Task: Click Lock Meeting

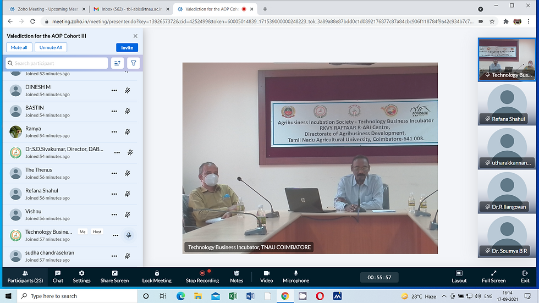Action: [x=157, y=277]
